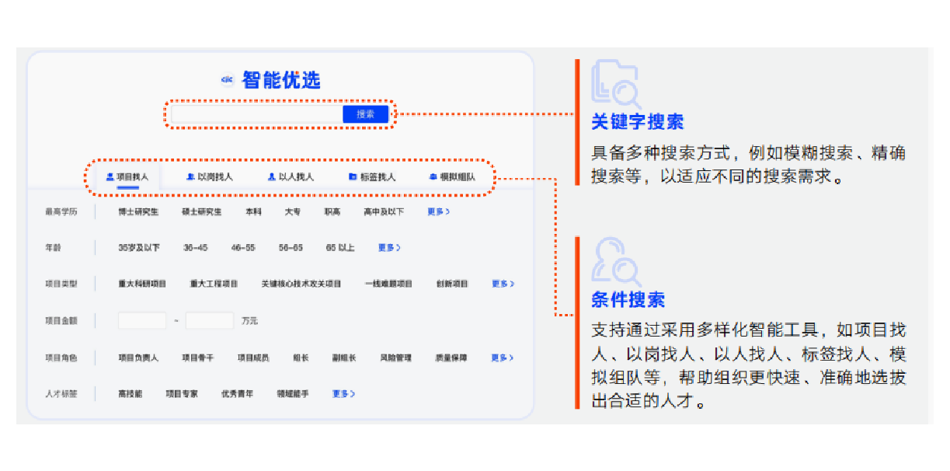Image resolution: width=950 pixels, height=471 pixels.
Task: Switch to the 以岗找人 tab
Action: click(x=210, y=177)
